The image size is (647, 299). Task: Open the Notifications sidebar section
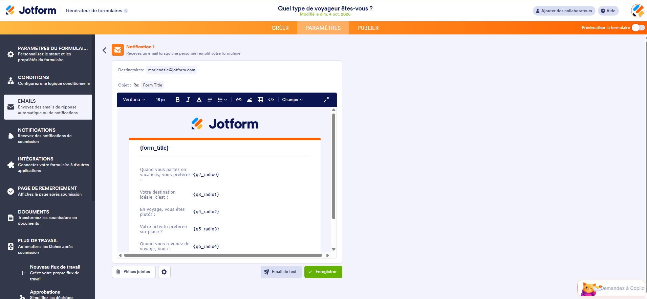pos(48,136)
